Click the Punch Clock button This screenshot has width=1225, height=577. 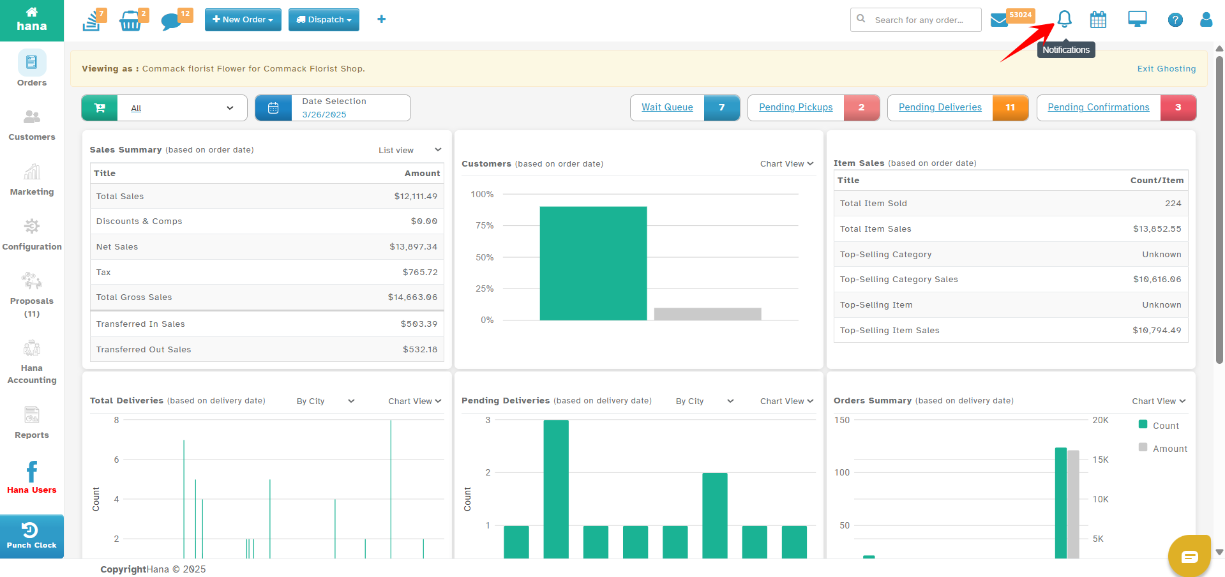(x=32, y=536)
